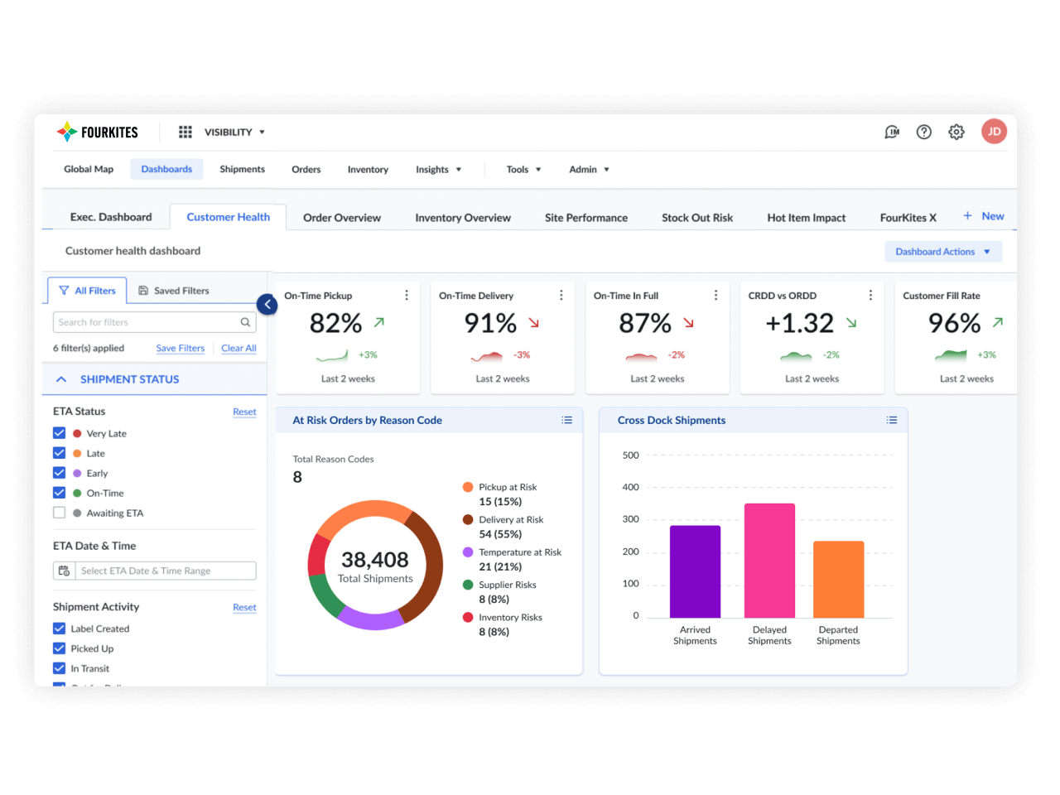The height and width of the screenshot is (795, 1060).
Task: Click the New dashboard link
Action: point(993,216)
